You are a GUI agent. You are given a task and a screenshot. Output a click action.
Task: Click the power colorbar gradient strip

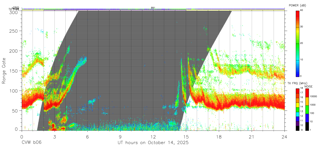[x=298, y=43]
